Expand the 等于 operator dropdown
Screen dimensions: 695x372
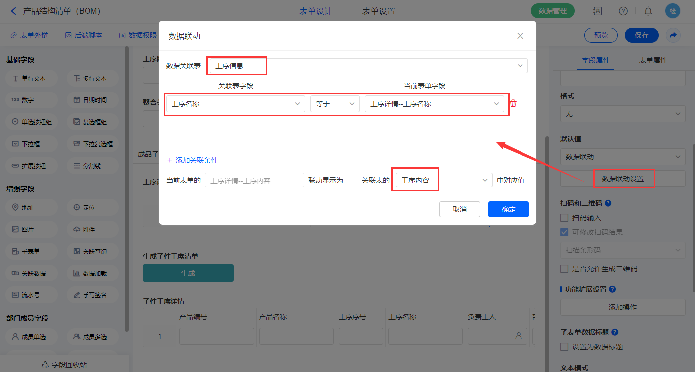(335, 104)
